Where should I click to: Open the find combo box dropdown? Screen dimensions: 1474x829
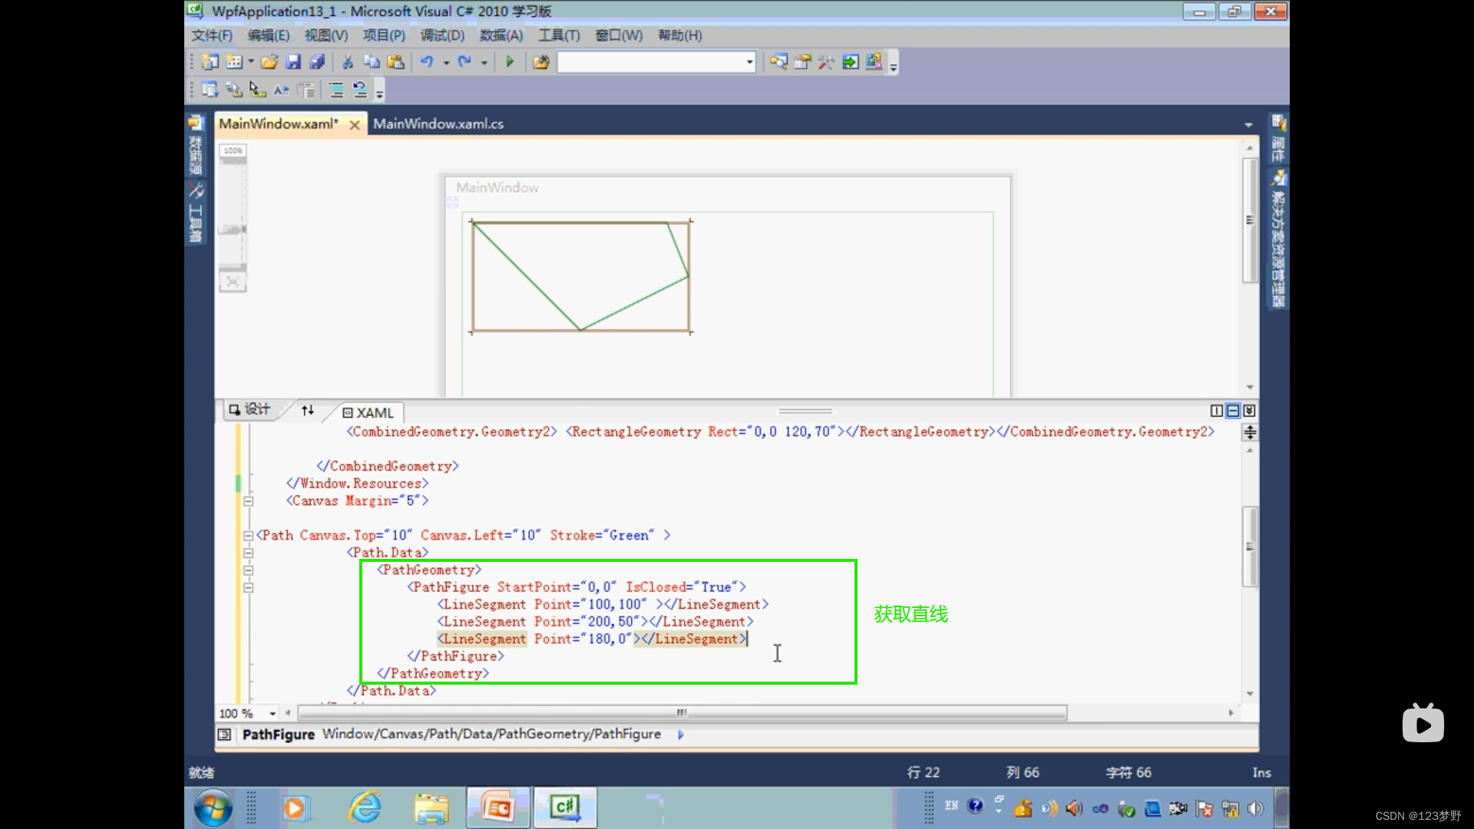click(x=749, y=62)
